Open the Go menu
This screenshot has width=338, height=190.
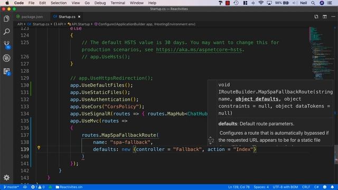[x=87, y=3]
